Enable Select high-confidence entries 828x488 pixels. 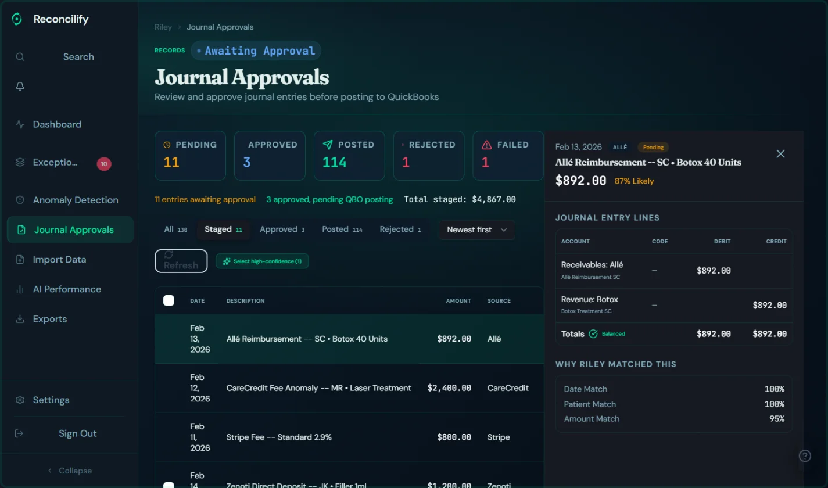(x=262, y=261)
